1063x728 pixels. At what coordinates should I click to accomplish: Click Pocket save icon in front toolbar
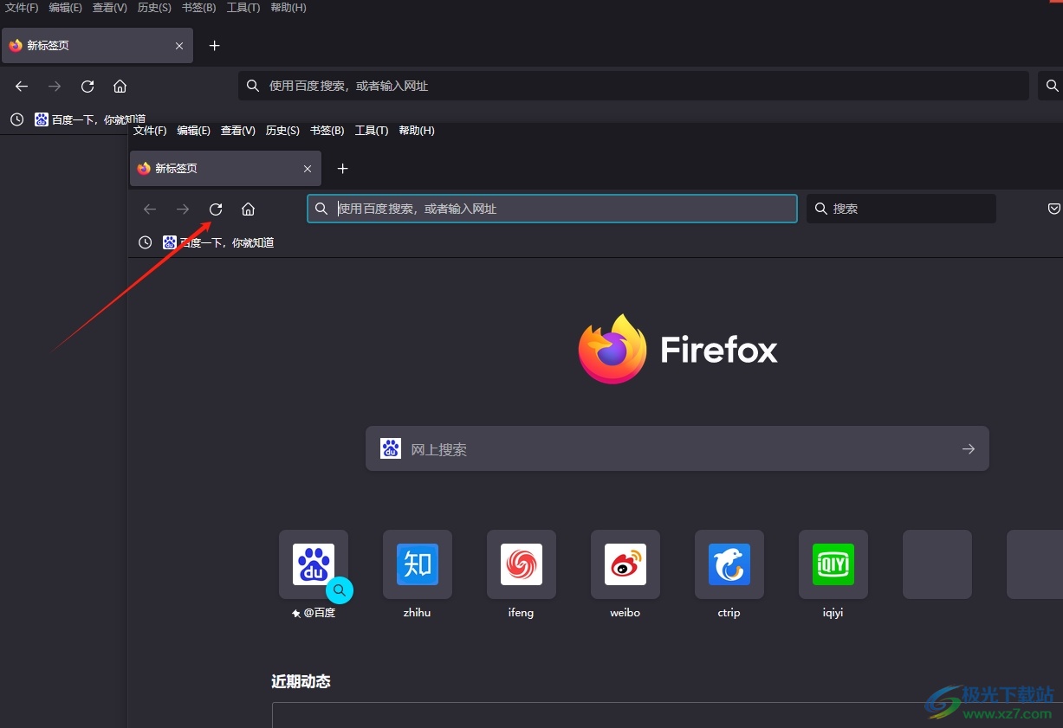pyautogui.click(x=1054, y=209)
